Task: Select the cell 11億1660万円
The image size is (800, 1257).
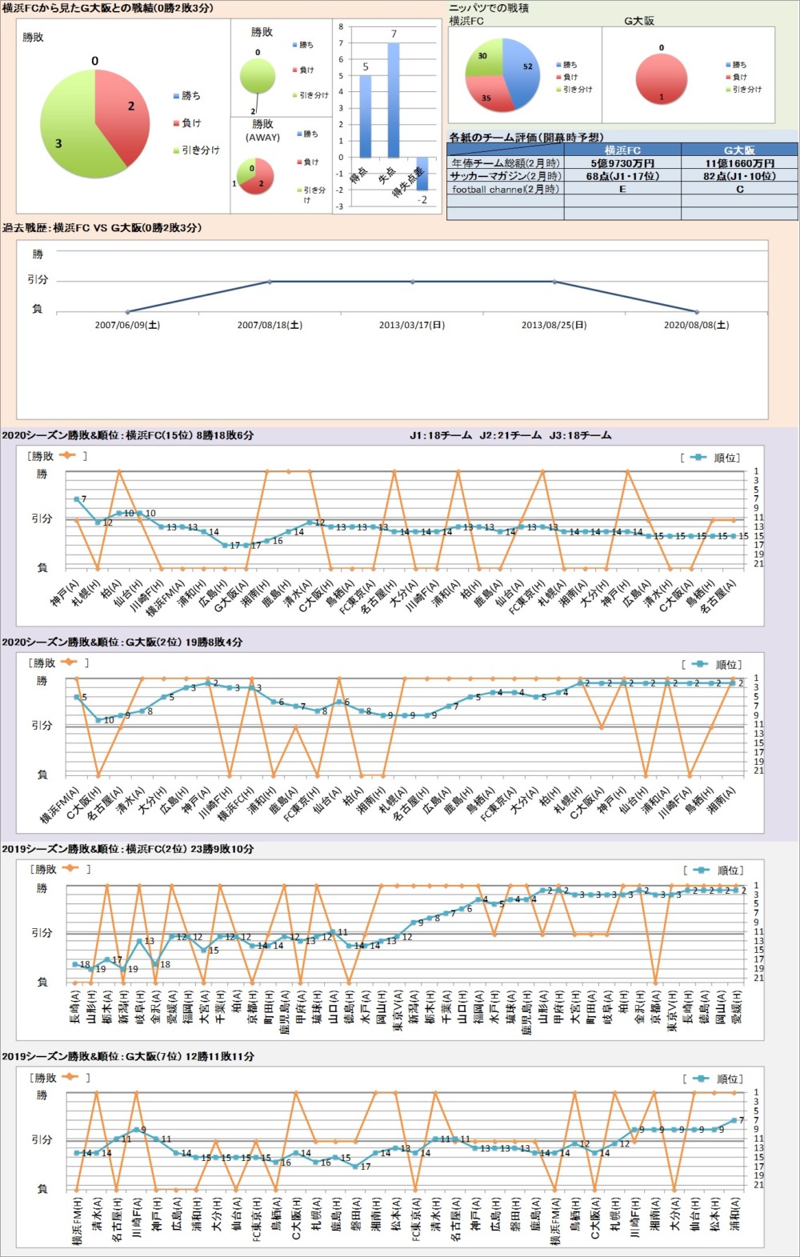Action: pos(739,162)
